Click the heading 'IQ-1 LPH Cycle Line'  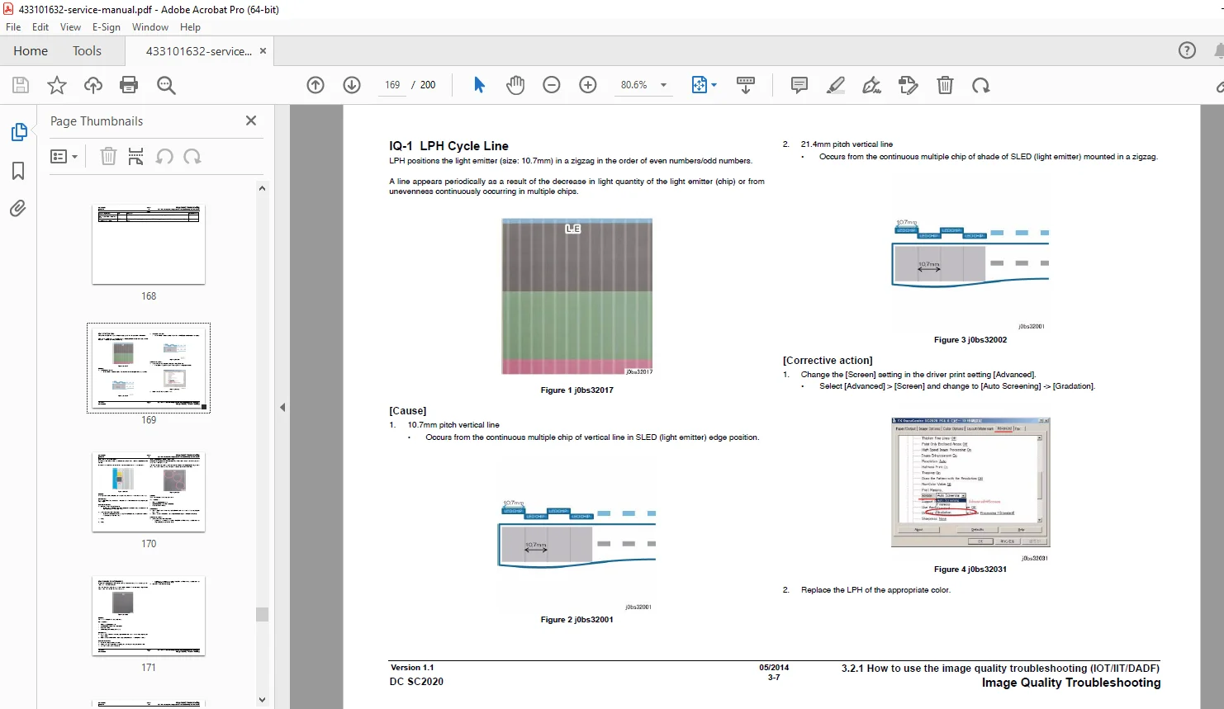[448, 146]
